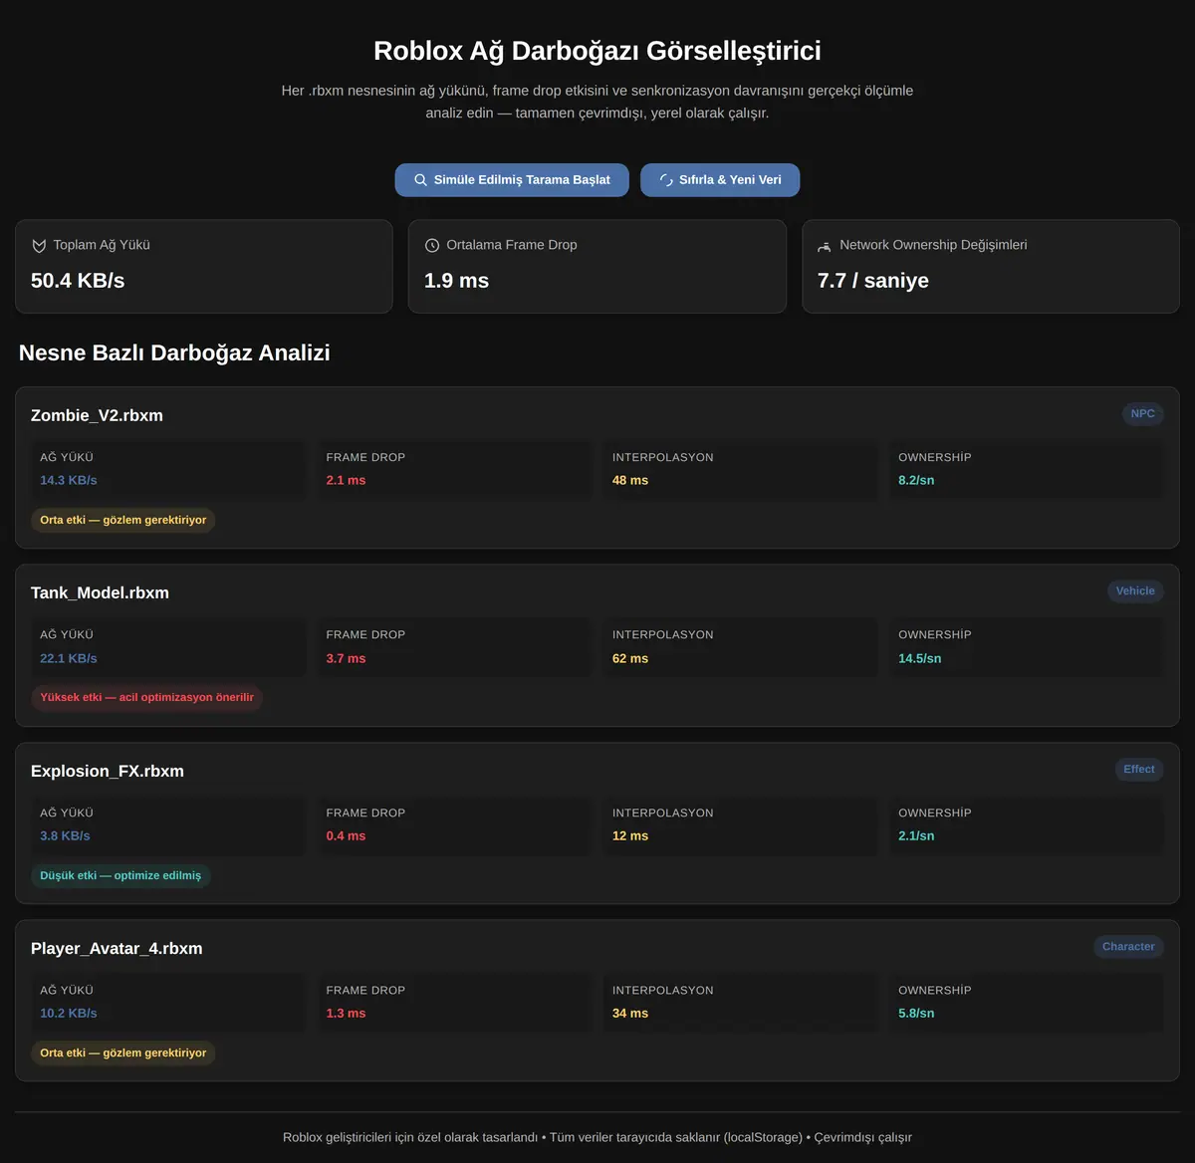Viewport: 1195px width, 1163px height.
Task: Click the NPC tag on Zombie_V2.rbxm
Action: (x=1142, y=413)
